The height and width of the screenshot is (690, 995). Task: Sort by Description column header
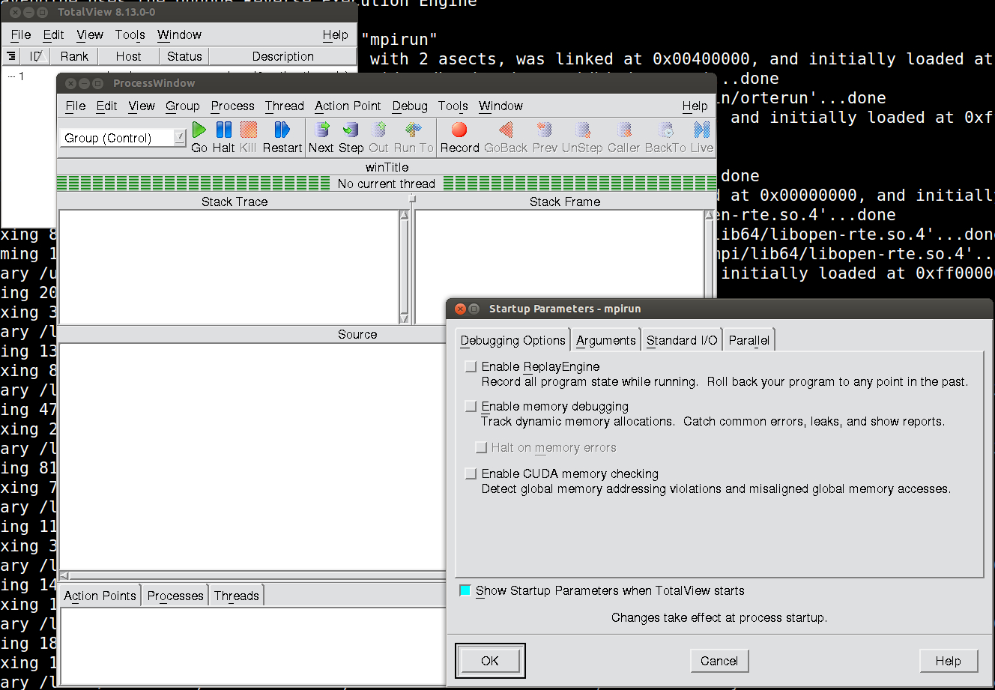[282, 56]
